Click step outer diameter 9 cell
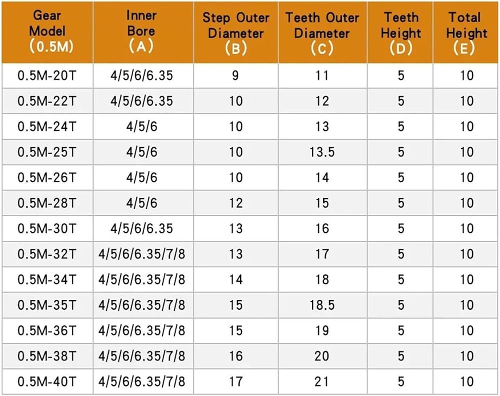Viewport: 500px width, 396px height. (x=236, y=76)
